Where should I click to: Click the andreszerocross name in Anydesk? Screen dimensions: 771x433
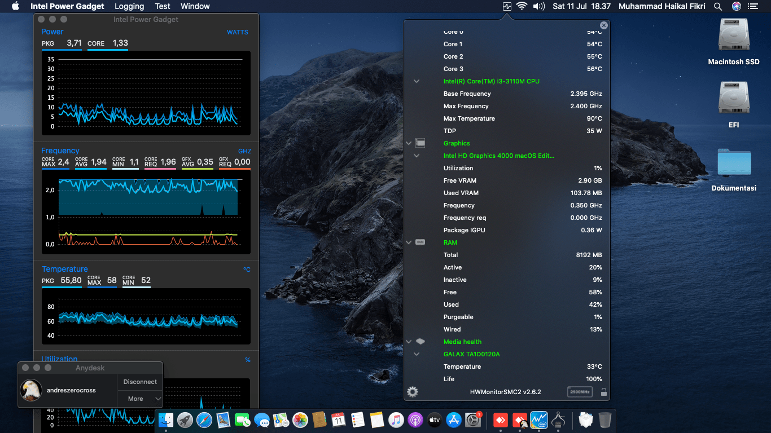(71, 390)
